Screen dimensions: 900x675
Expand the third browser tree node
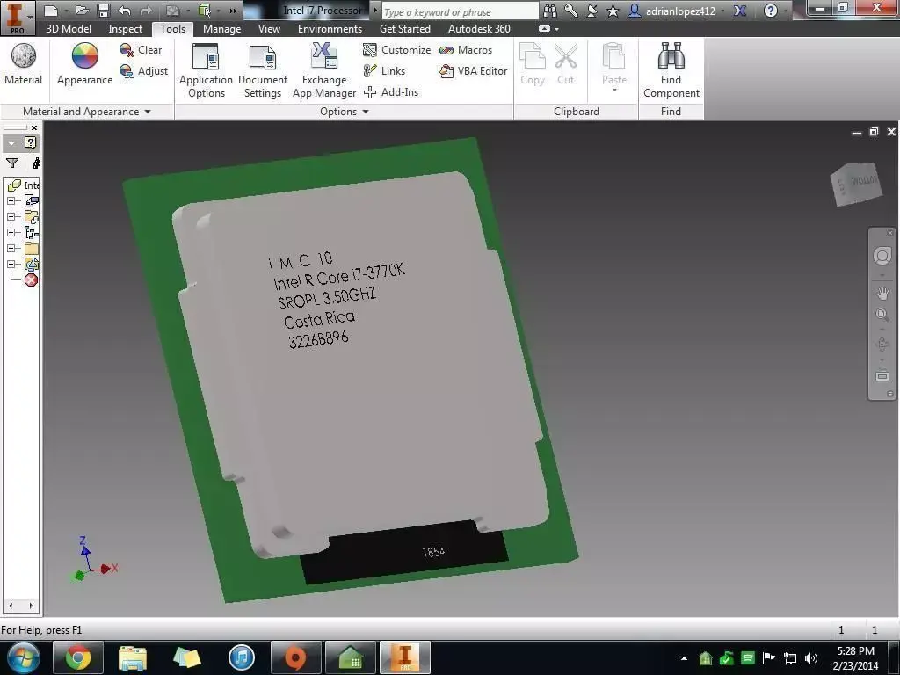click(11, 232)
